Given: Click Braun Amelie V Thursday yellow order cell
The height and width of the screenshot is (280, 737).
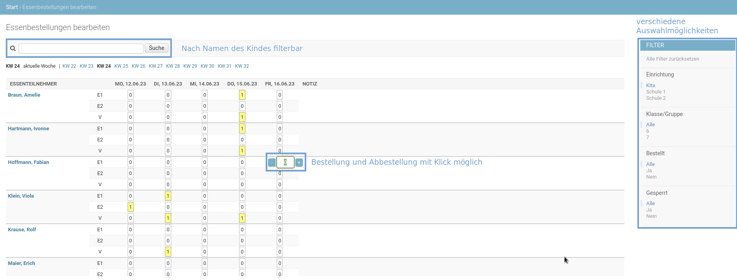Looking at the screenshot, I should (x=242, y=117).
